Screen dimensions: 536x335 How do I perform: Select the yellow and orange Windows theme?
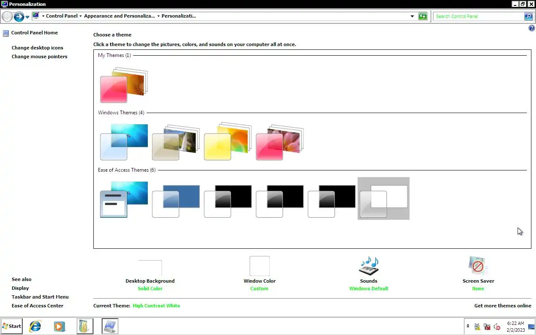tap(228, 142)
